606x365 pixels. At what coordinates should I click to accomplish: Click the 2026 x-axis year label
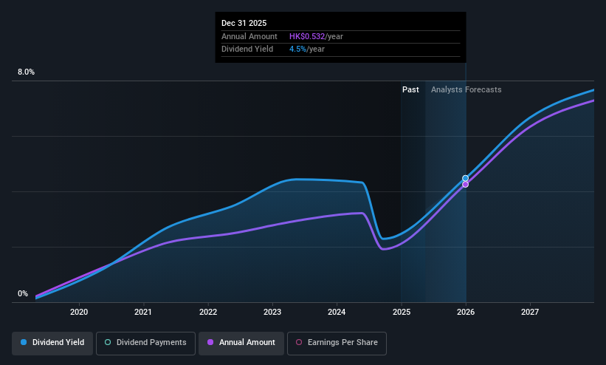(466, 312)
